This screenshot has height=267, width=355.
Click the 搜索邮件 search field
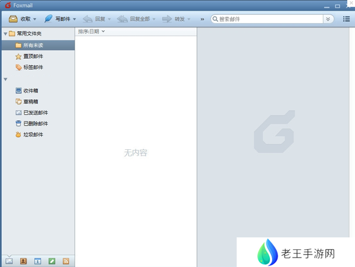click(269, 19)
